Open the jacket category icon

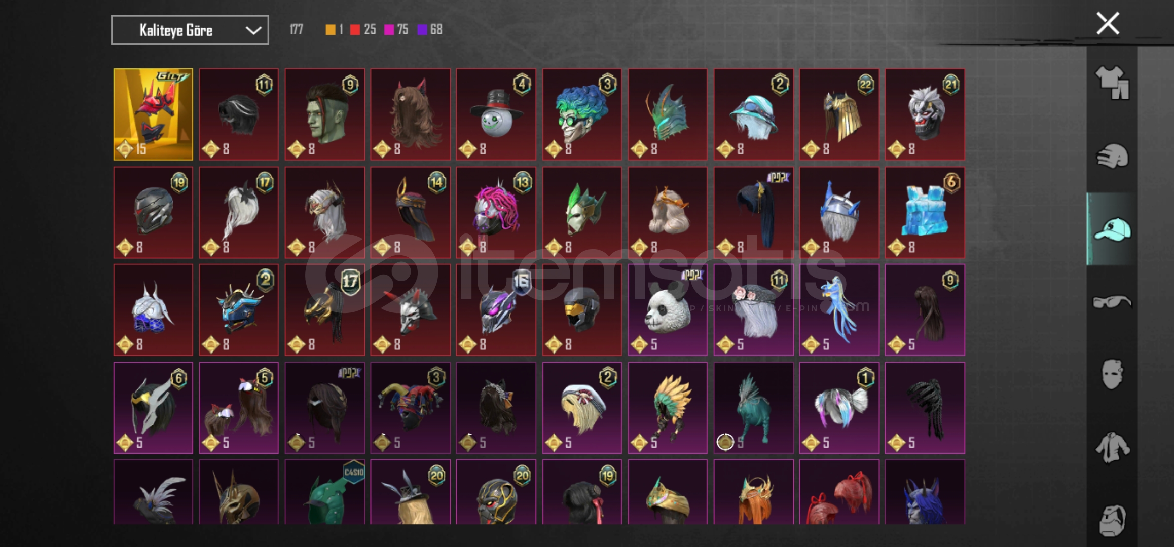click(x=1112, y=447)
